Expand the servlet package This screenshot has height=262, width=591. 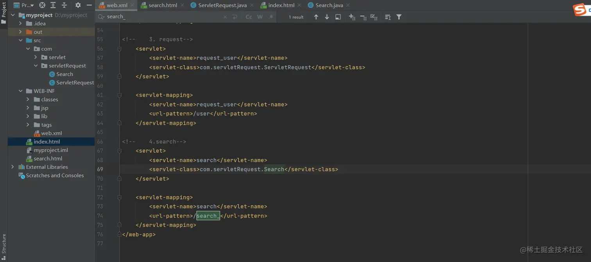point(36,57)
